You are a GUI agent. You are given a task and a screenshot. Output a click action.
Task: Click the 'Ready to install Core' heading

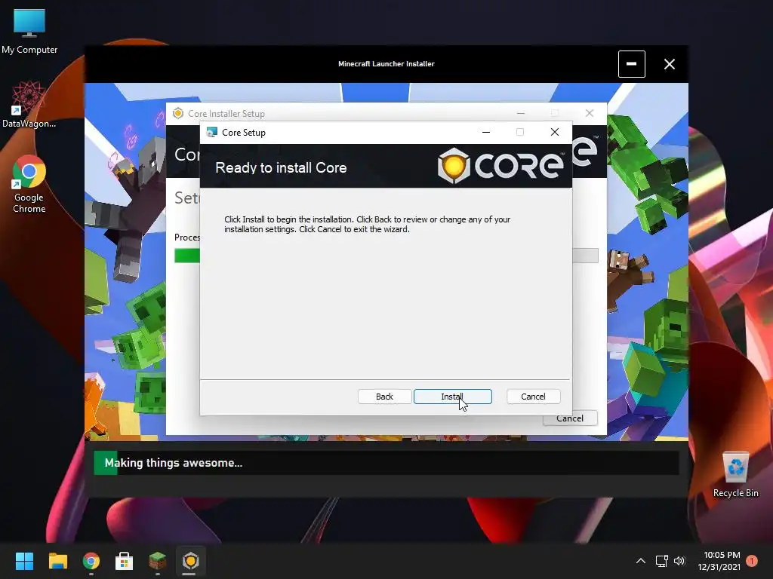(281, 168)
